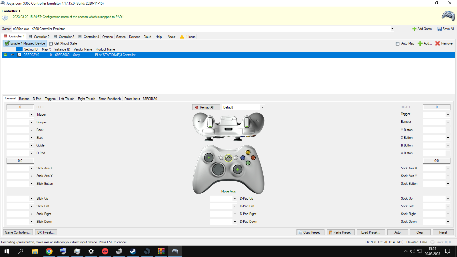The width and height of the screenshot is (457, 257).
Task: Open the Default preset dropdown
Action: point(262,107)
